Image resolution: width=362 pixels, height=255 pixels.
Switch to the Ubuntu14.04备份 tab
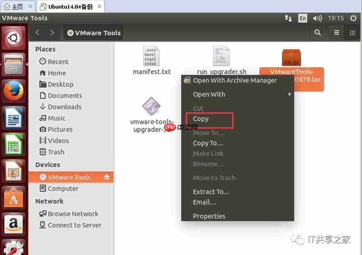[x=70, y=7]
